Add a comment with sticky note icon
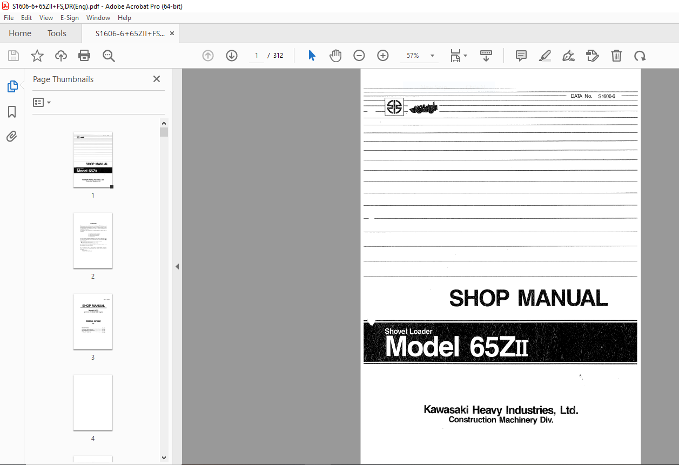679x465 pixels. (x=521, y=56)
